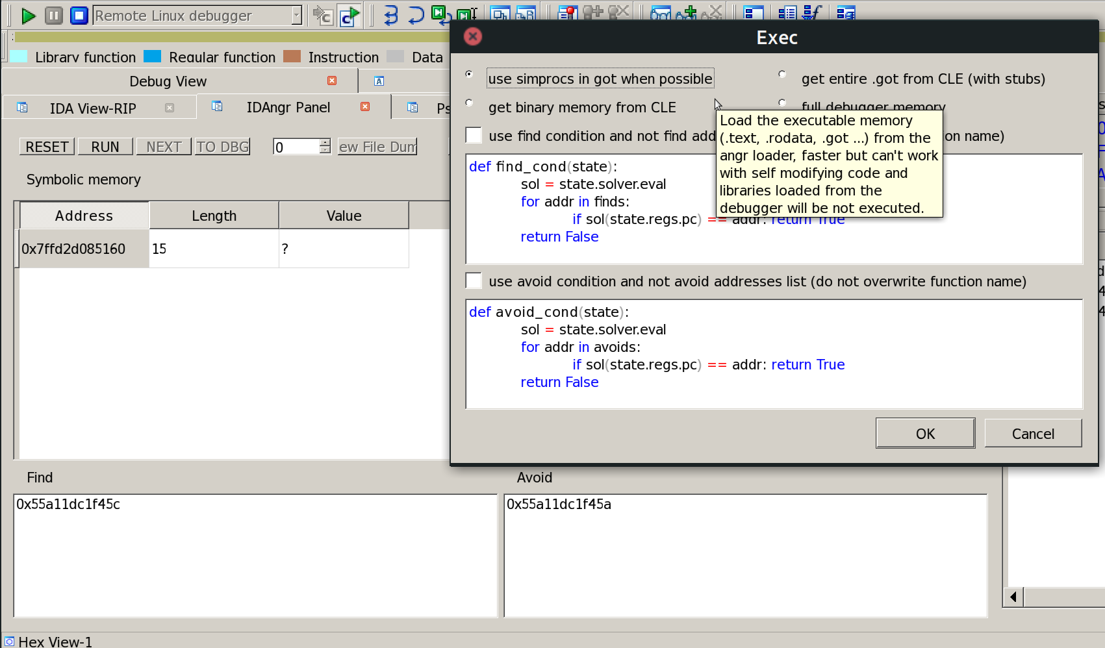
Task: Click the TO DBG button
Action: [x=222, y=147]
